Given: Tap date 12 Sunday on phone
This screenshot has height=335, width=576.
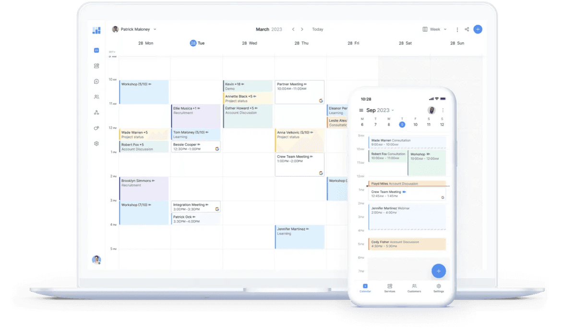Looking at the screenshot, I should pyautogui.click(x=442, y=124).
